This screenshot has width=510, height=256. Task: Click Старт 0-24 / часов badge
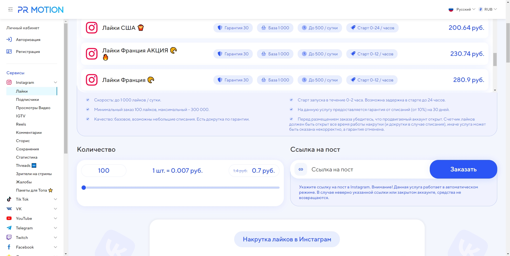click(x=372, y=28)
